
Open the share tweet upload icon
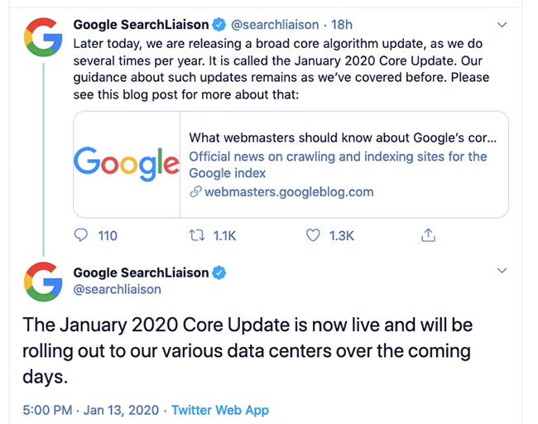point(428,235)
